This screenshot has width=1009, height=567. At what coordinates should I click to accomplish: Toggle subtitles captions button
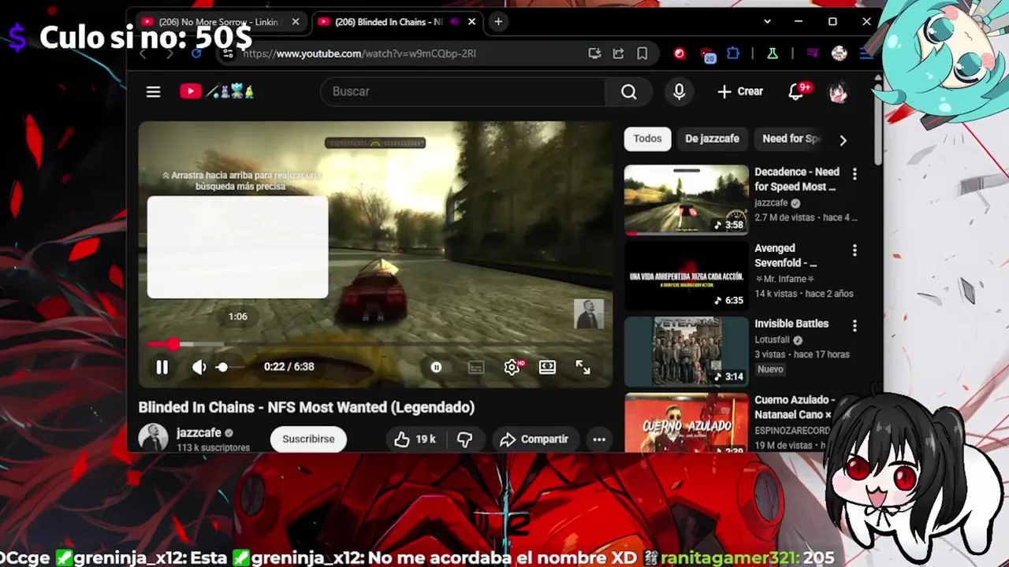pos(476,367)
